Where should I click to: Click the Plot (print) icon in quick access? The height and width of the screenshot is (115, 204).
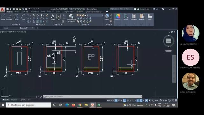click(26, 9)
